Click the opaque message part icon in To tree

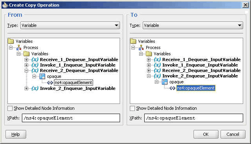pyautogui.click(x=165, y=82)
